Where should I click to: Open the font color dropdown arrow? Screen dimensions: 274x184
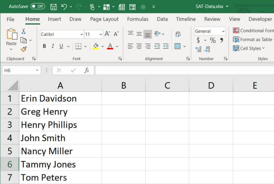point(117,46)
